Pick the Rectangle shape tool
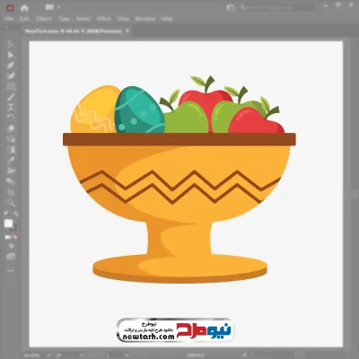This screenshot has width=359, height=359. pos(11,87)
